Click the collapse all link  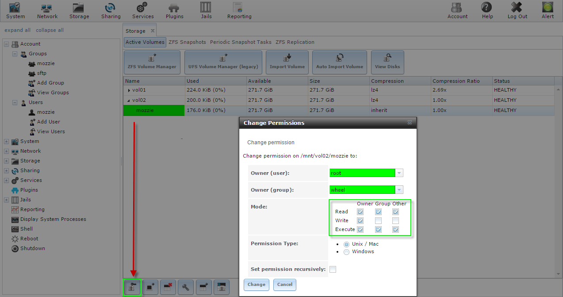point(50,30)
